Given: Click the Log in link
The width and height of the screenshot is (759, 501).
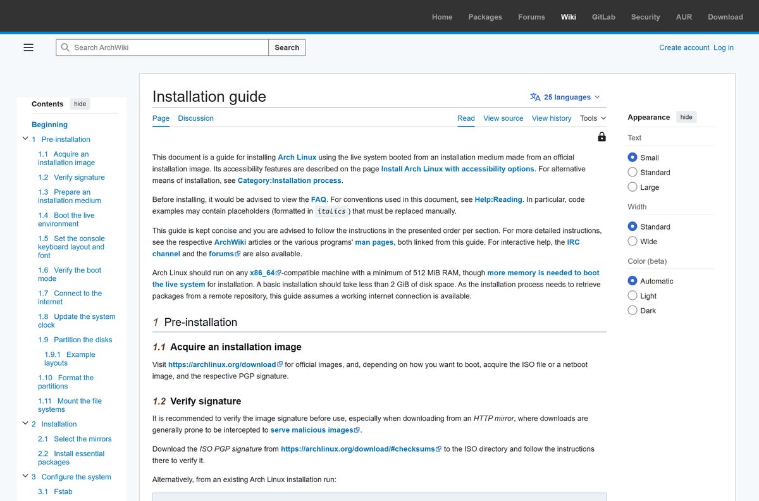Looking at the screenshot, I should [724, 47].
